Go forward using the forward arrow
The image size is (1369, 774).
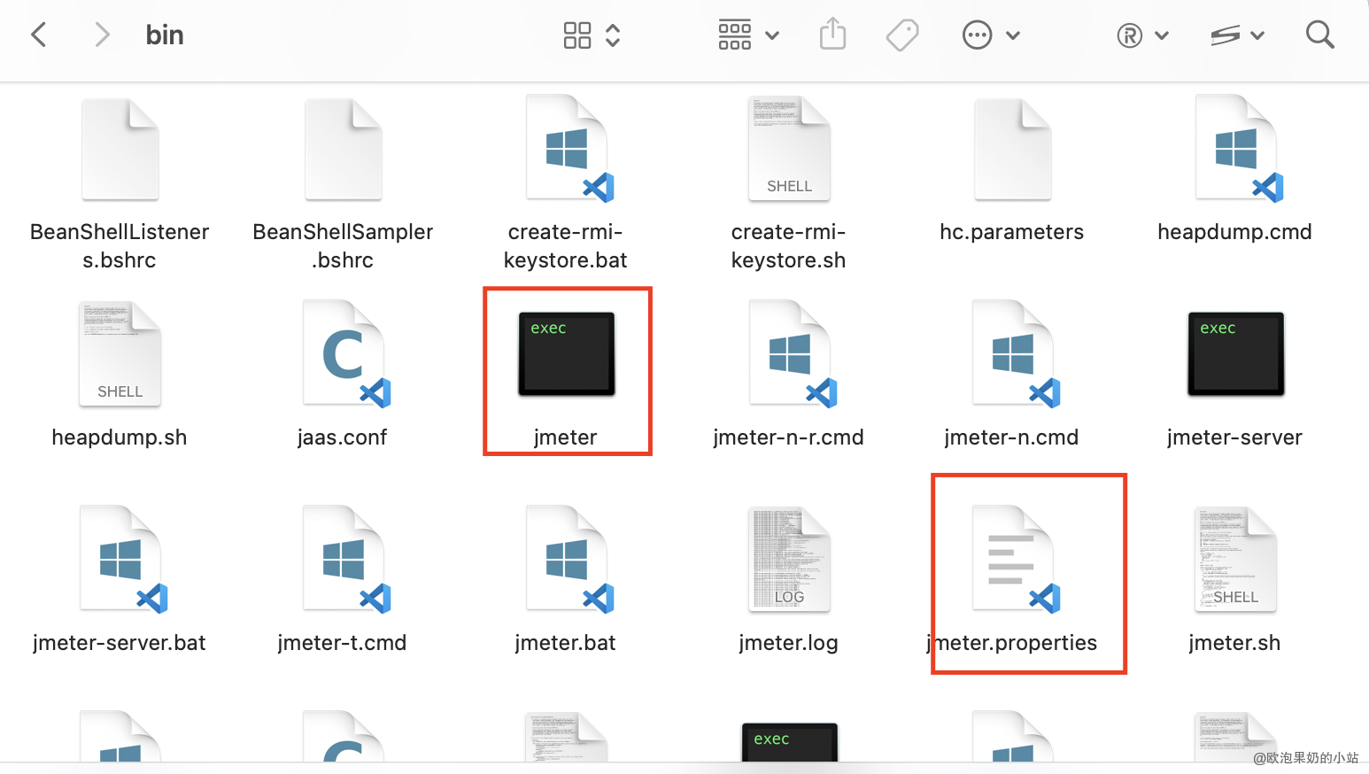click(x=103, y=35)
